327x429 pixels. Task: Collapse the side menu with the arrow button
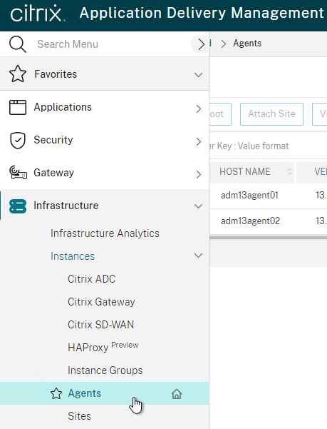[200, 44]
